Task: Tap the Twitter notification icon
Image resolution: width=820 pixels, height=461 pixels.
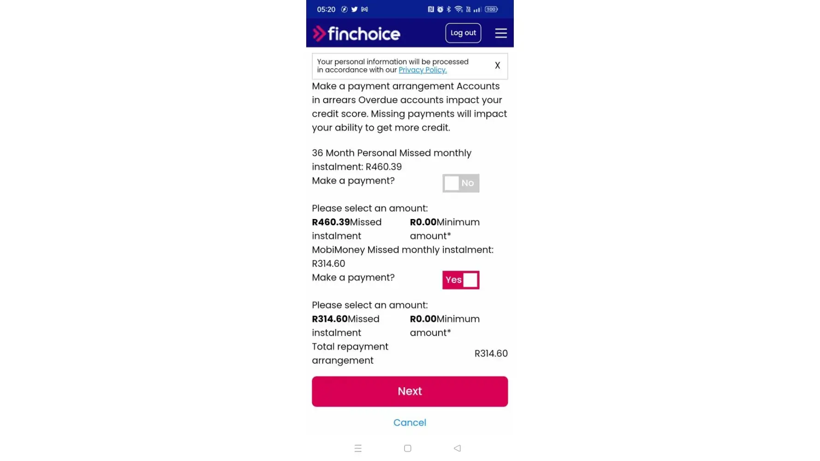Action: [354, 9]
